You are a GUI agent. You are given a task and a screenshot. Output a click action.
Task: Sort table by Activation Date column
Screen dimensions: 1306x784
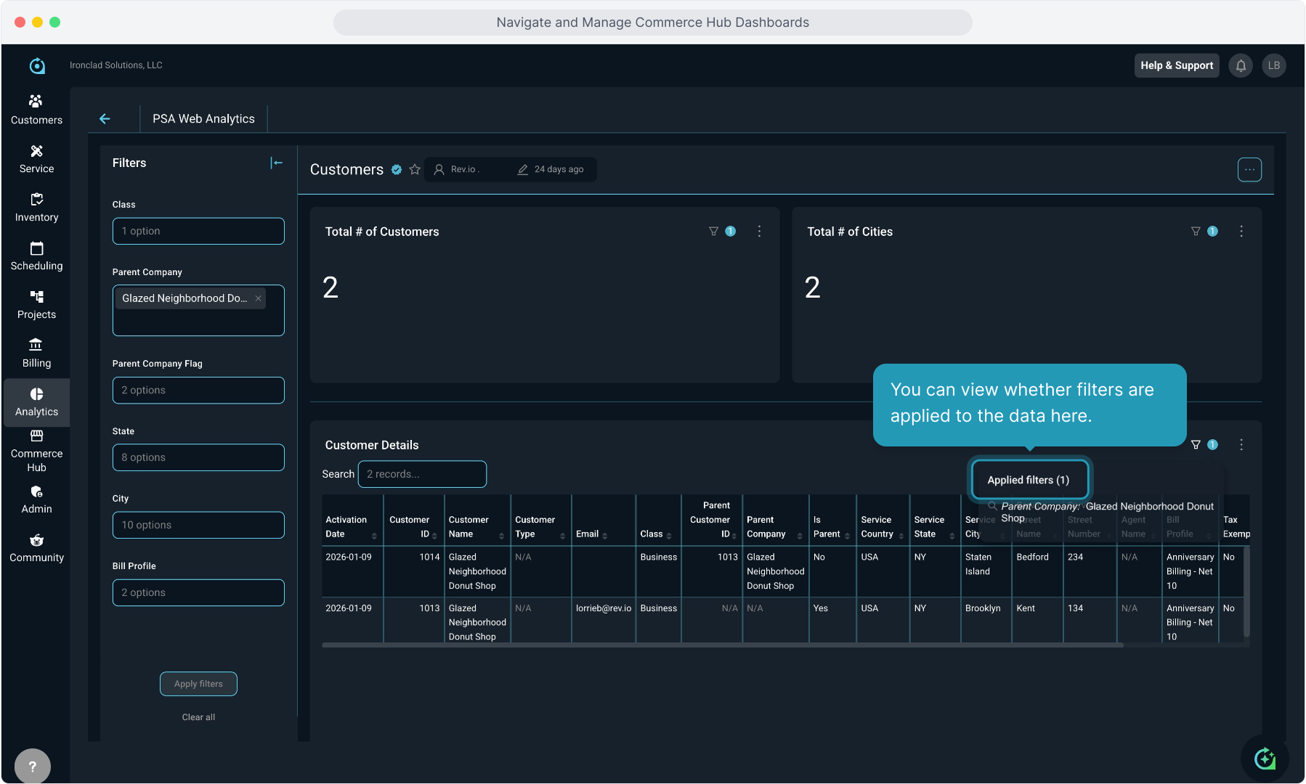pos(374,536)
